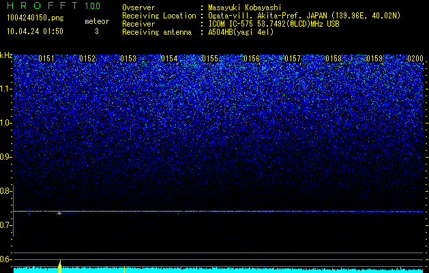429x273 pixels.
Task: Click the 0.7 frequency axis label
Action: point(5,225)
